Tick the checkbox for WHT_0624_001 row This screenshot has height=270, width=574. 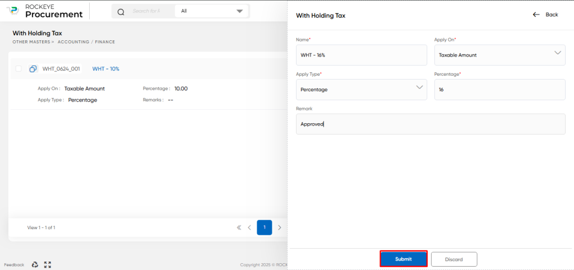[18, 69]
